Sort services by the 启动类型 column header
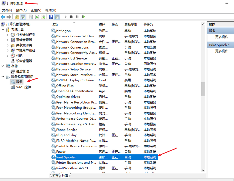 [x=131, y=25]
